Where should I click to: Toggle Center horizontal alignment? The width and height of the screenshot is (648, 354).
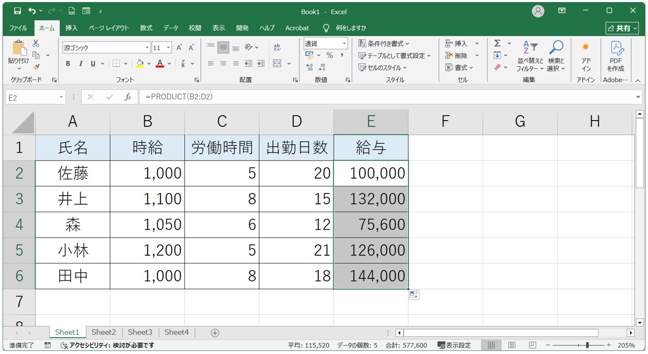(x=223, y=64)
